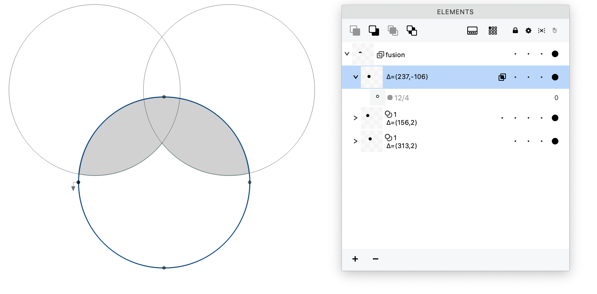597x294 pixels.
Task: Click the greyed union boolean icon
Action: (355, 31)
